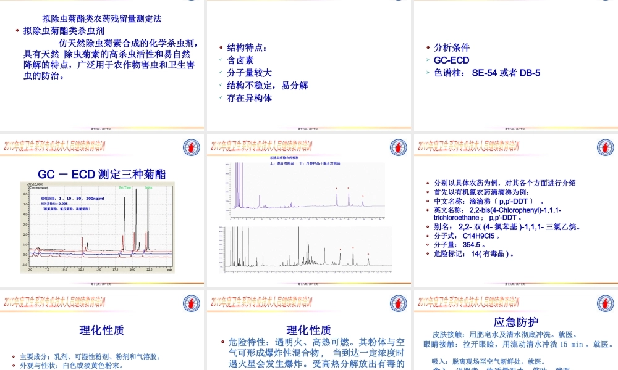The height and width of the screenshot is (370, 618).
Task: Expand the chevron beside 色谱柱 SE-54
Action: (428, 73)
